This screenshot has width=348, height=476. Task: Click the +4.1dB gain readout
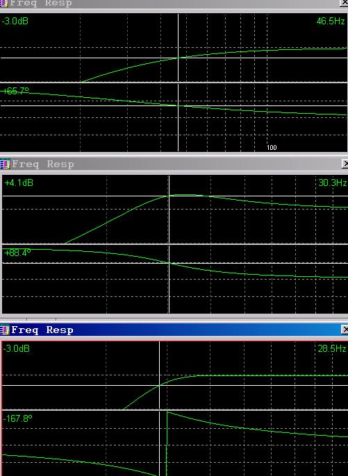(x=19, y=182)
